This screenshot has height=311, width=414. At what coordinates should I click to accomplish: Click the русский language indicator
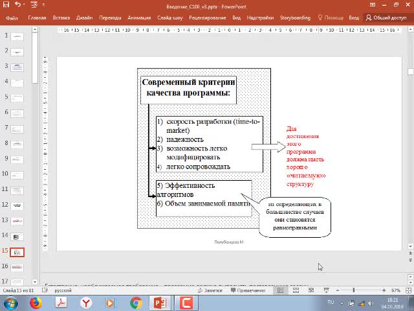pos(63,290)
